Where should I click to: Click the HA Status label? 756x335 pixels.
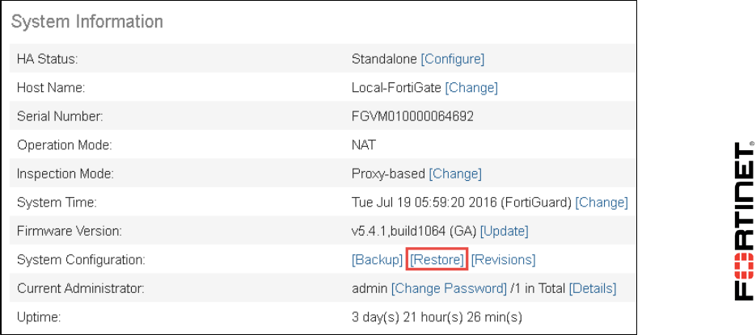(x=47, y=59)
